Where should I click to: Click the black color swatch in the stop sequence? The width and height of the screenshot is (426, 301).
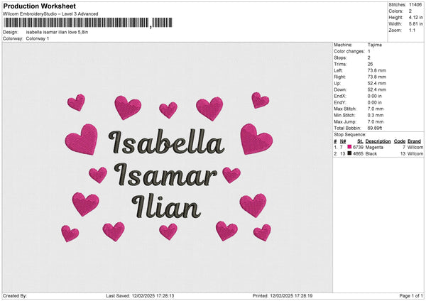point(349,153)
